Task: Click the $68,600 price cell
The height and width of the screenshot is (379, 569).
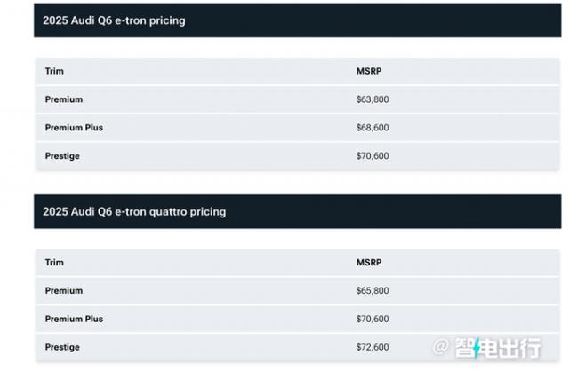Action: point(373,128)
